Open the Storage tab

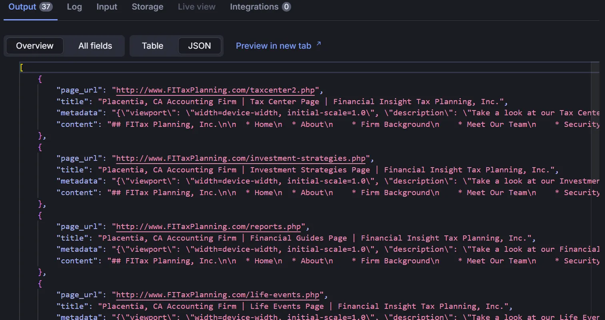148,7
